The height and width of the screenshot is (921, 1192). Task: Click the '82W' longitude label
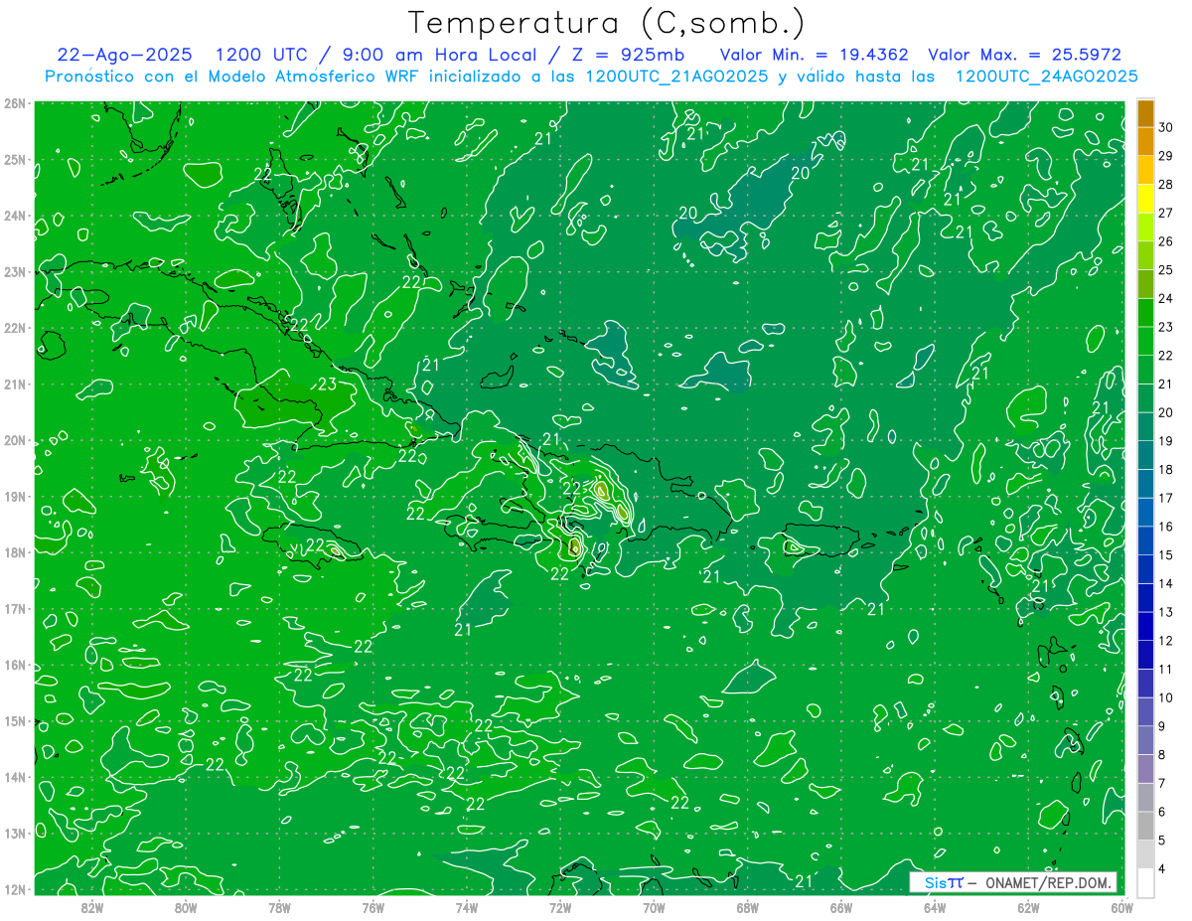91,906
